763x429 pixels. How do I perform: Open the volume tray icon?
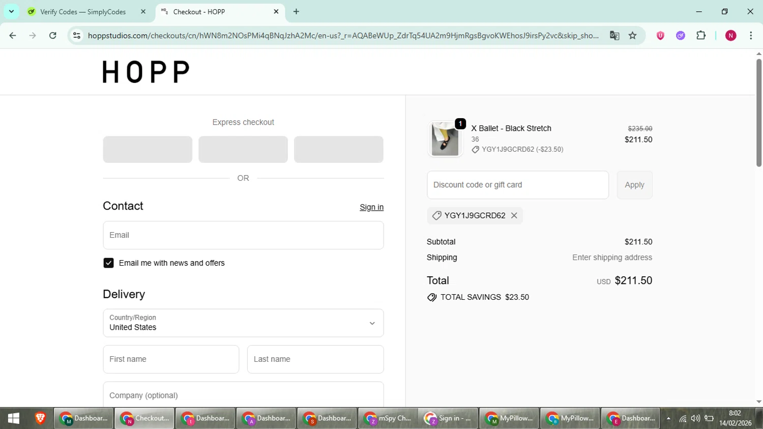click(695, 419)
